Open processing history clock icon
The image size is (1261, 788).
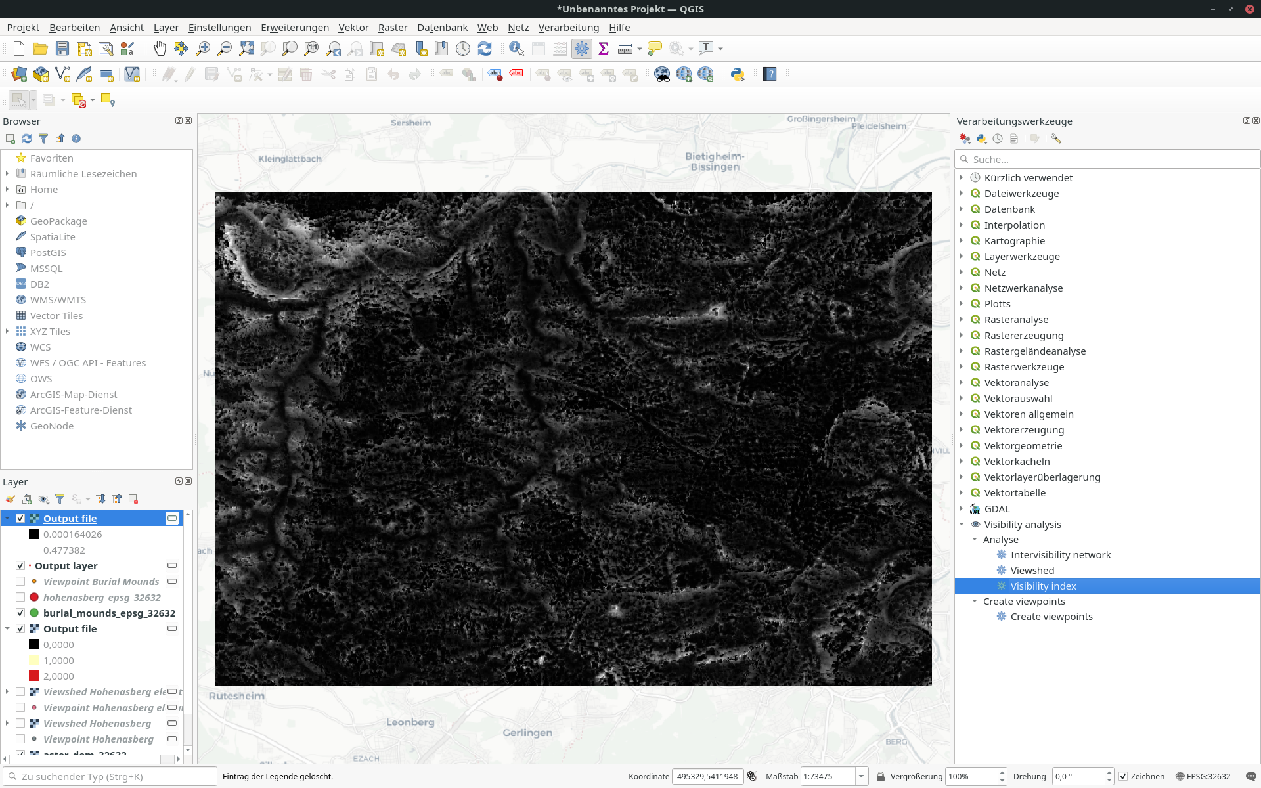click(x=998, y=139)
